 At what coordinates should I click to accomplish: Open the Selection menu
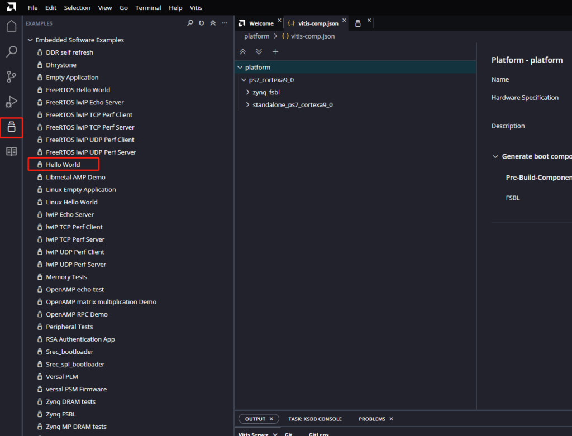coord(77,8)
